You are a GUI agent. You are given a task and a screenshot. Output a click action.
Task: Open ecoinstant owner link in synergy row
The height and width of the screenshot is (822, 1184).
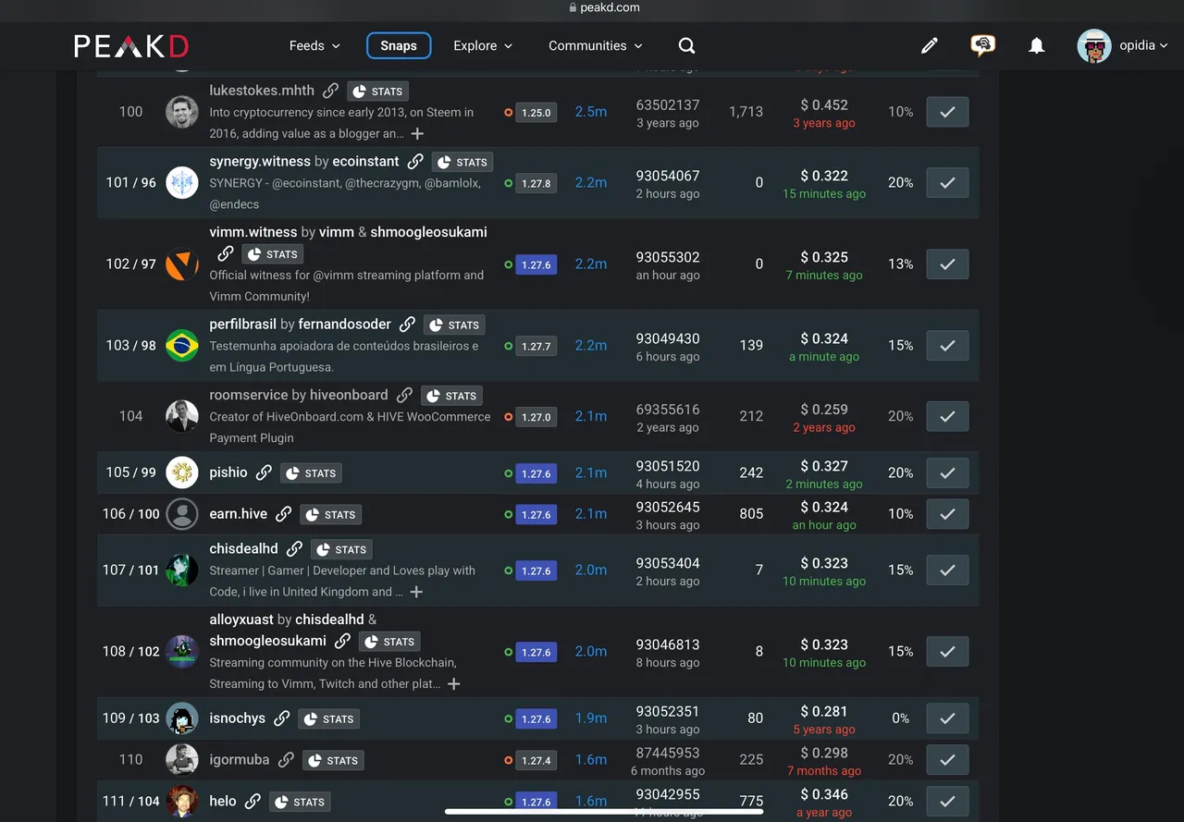point(366,161)
